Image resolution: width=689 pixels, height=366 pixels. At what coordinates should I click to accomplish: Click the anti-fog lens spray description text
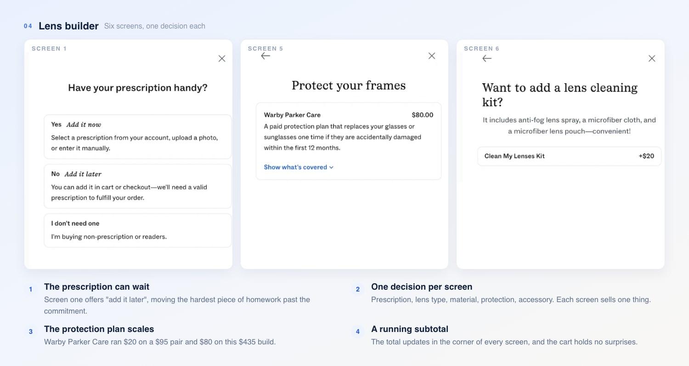pyautogui.click(x=569, y=126)
